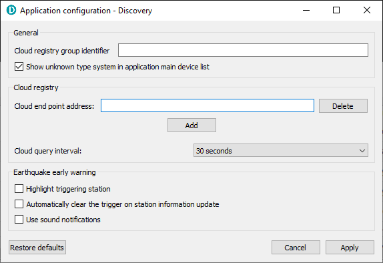This screenshot has width=383, height=263.
Task: Expand the 30 seconds dropdown arrow
Action: click(x=362, y=151)
